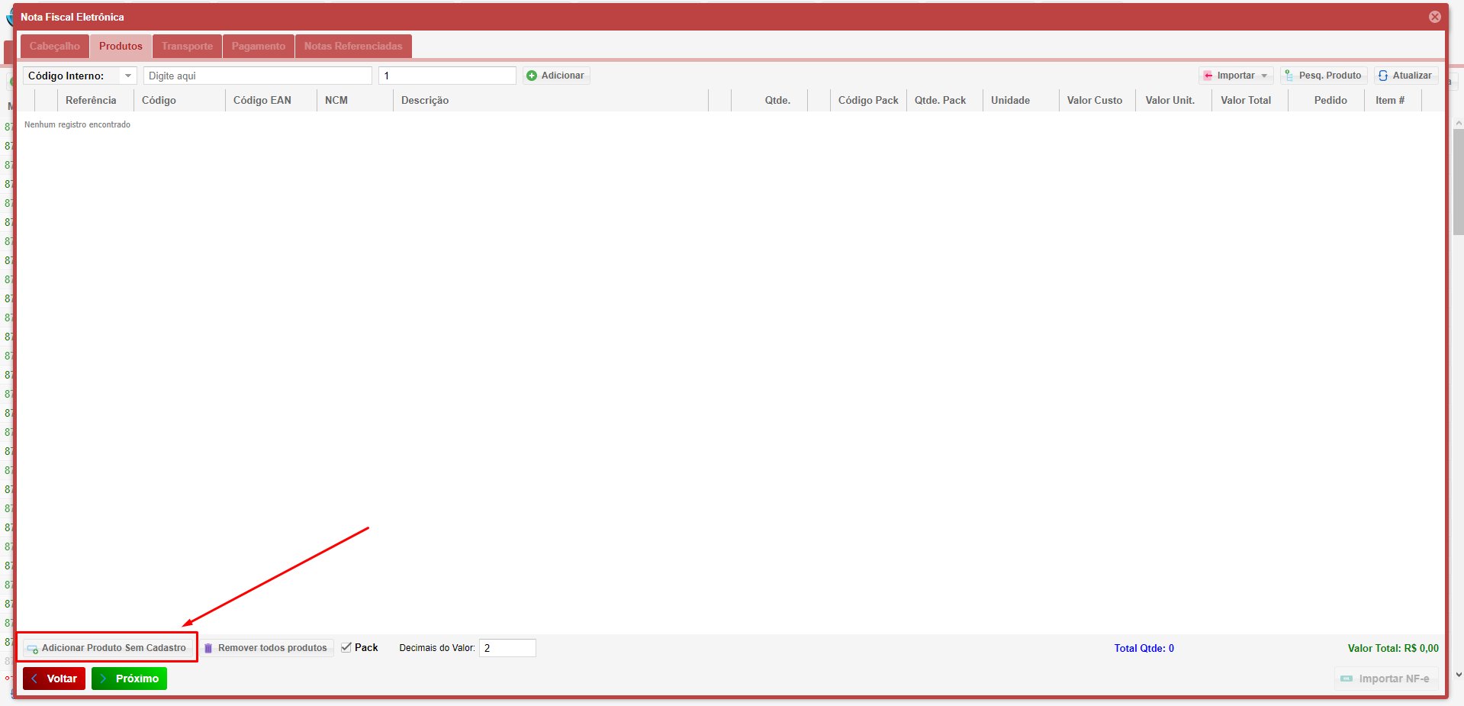Screen dimensions: 1464x706
Task: Click the Importar arrow icon
Action: point(1208,76)
